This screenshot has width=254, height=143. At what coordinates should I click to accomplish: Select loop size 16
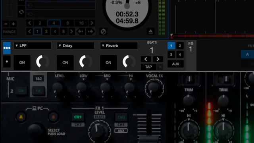(81, 23)
